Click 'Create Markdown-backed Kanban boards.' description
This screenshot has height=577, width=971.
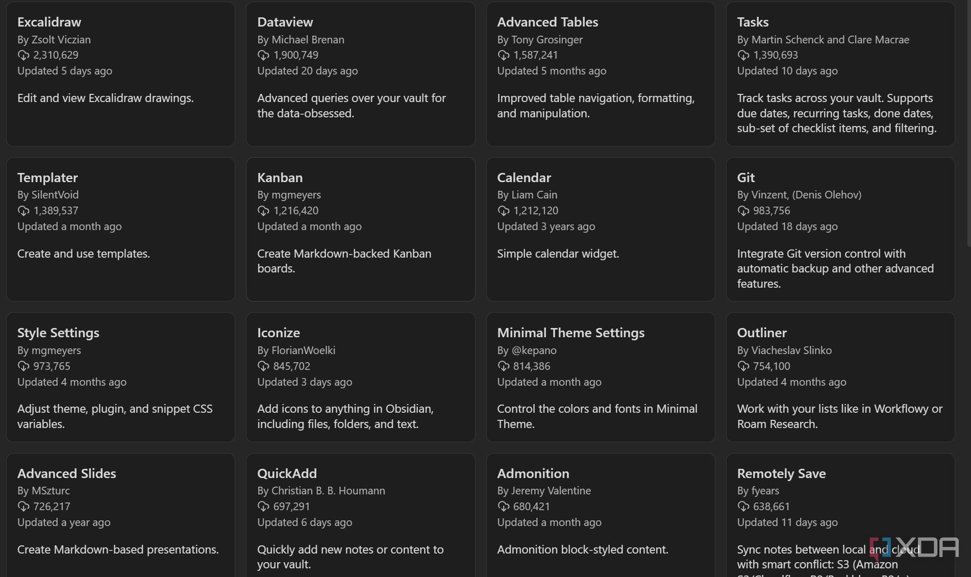(344, 261)
